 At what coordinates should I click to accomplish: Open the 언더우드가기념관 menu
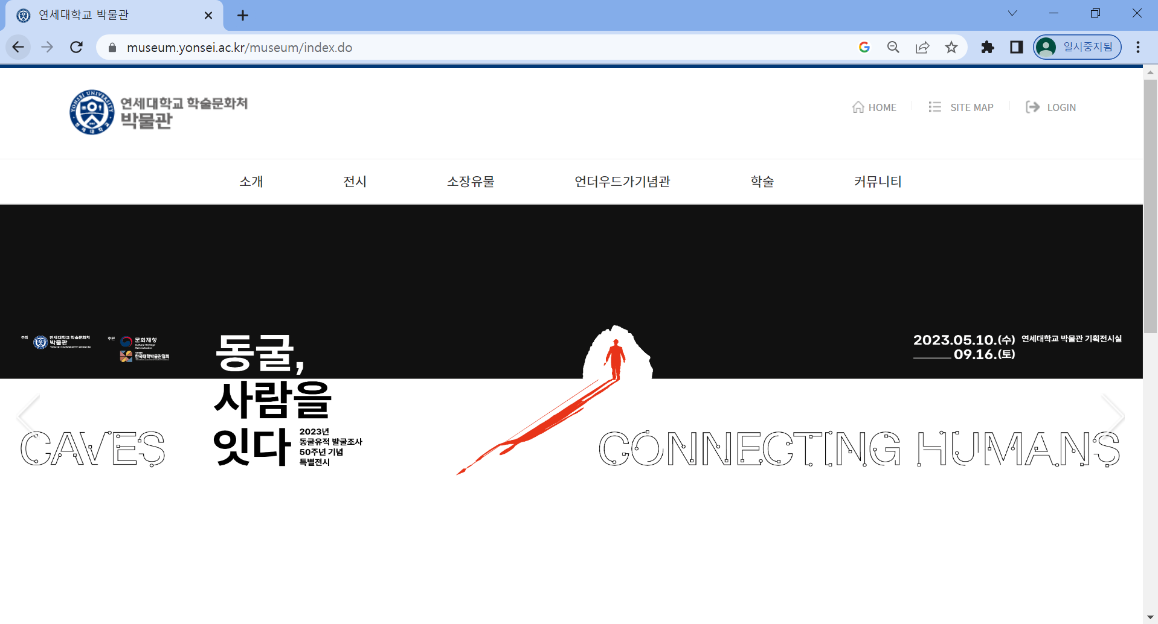tap(622, 182)
